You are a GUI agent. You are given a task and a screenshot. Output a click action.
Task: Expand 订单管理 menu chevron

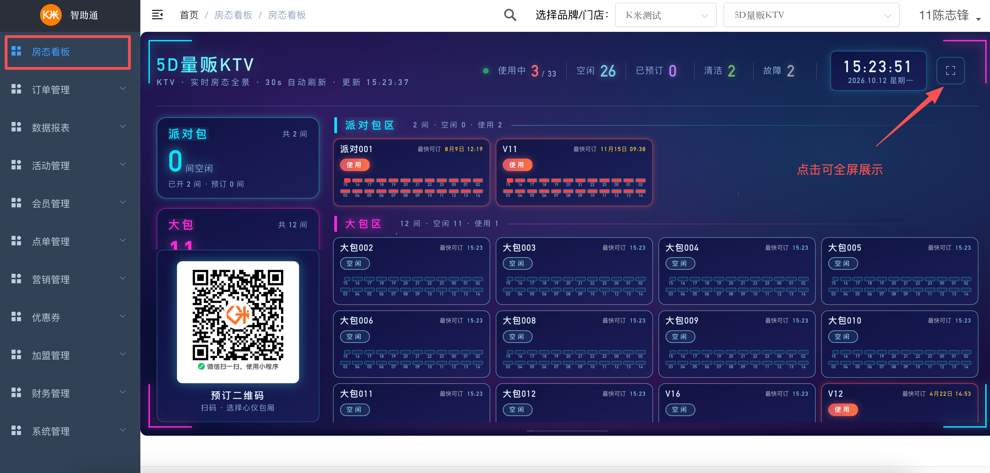[123, 89]
